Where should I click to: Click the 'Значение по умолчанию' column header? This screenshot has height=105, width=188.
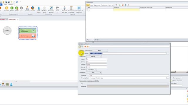152,8
